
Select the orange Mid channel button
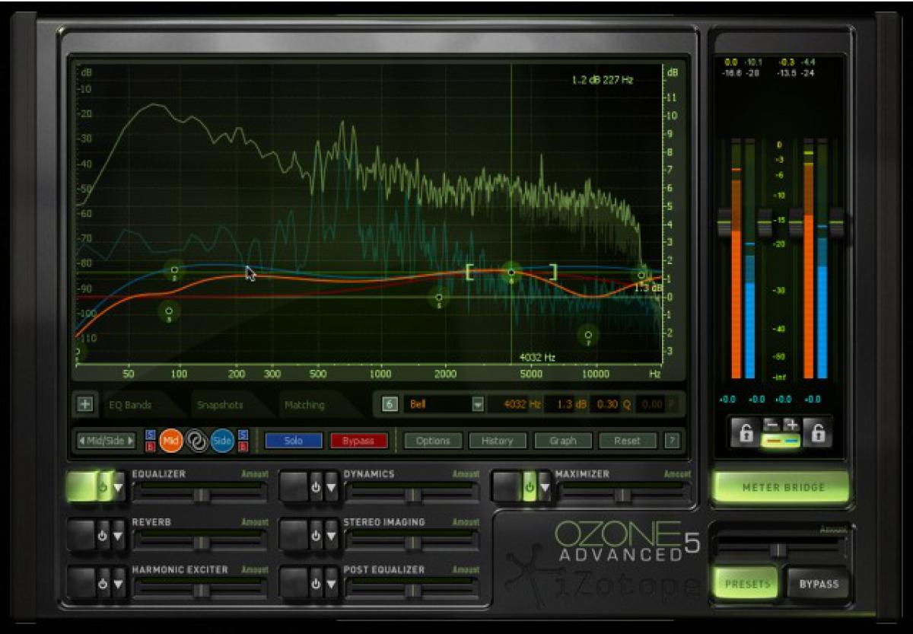(171, 441)
